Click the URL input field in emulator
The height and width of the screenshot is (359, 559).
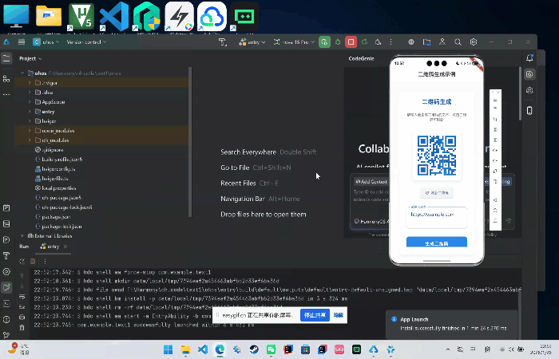436,218
